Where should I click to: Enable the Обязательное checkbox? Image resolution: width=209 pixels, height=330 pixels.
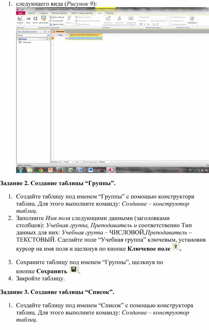(x=171, y=17)
